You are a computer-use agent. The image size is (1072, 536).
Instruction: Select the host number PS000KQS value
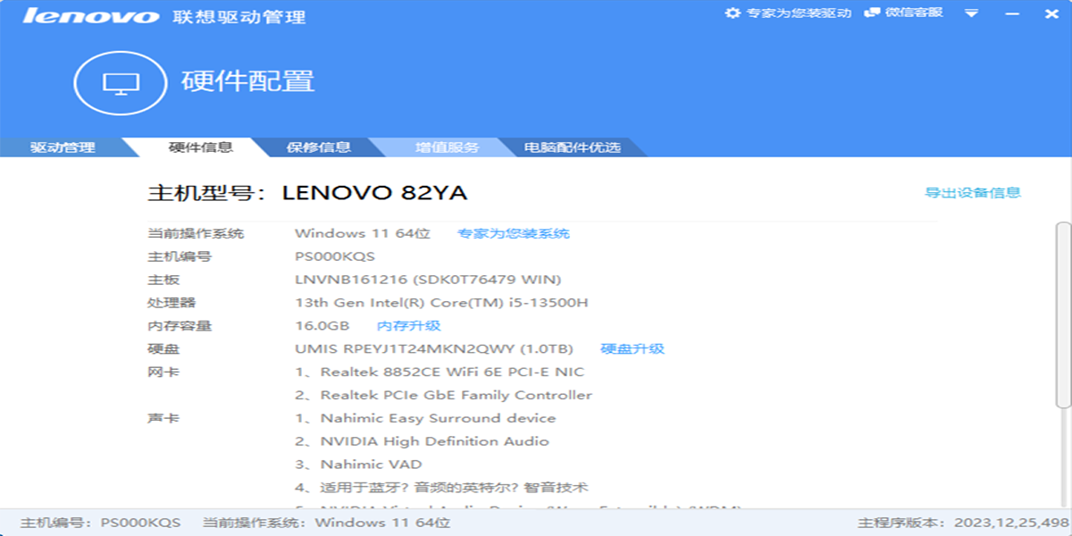click(x=335, y=256)
